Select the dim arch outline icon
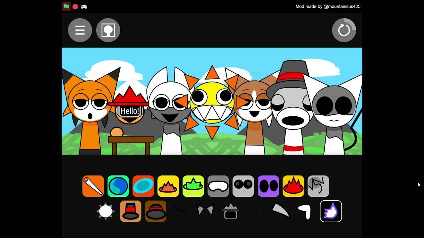The width and height of the screenshot is (424, 238). (256, 212)
